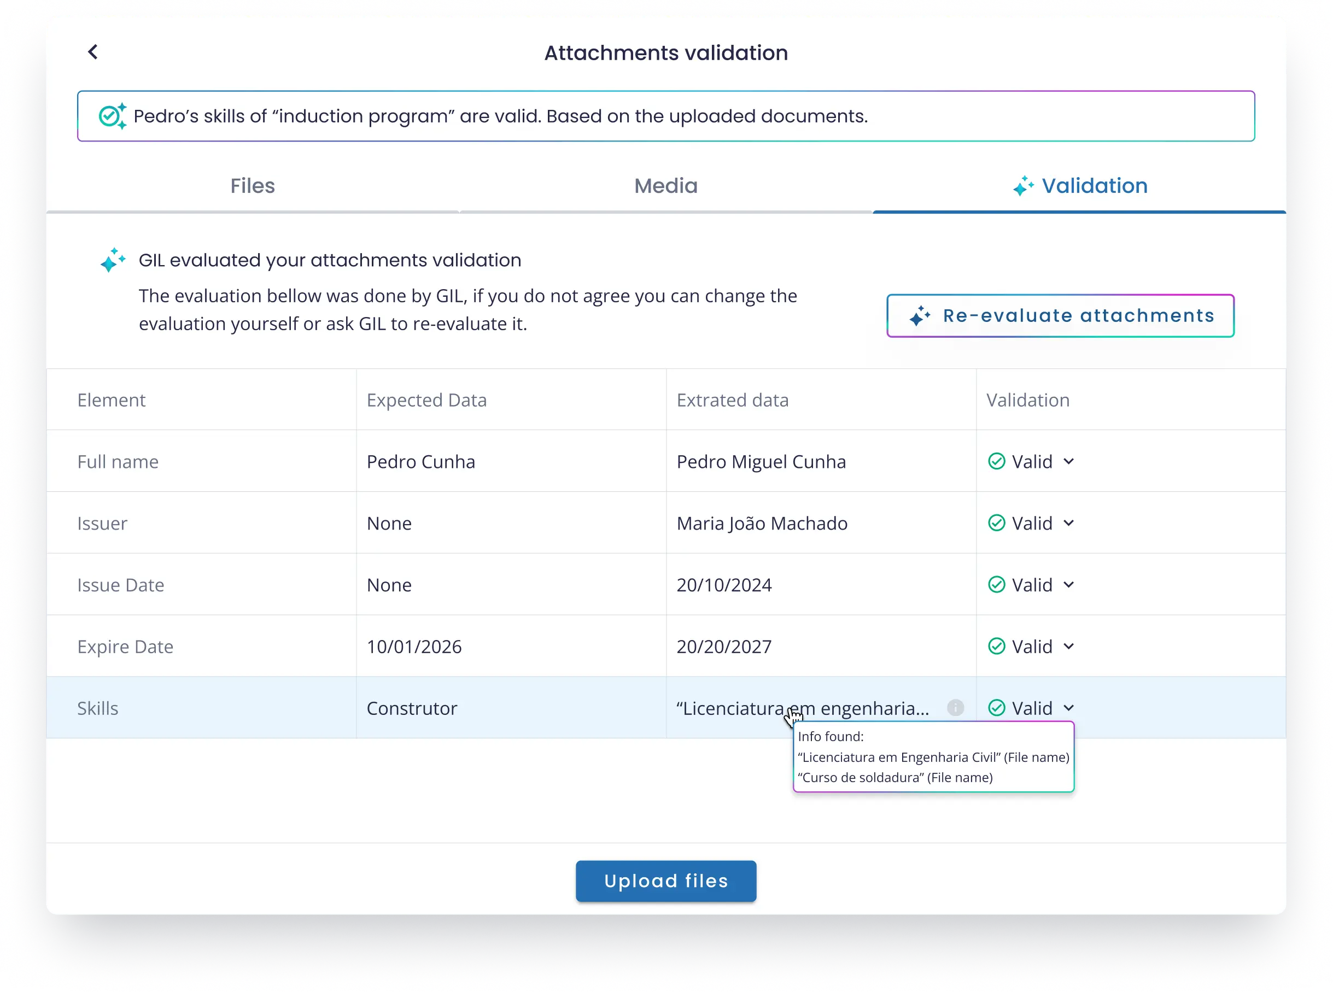The height and width of the screenshot is (992, 1333).
Task: Open Full name validation dropdown chevron
Action: (1068, 461)
